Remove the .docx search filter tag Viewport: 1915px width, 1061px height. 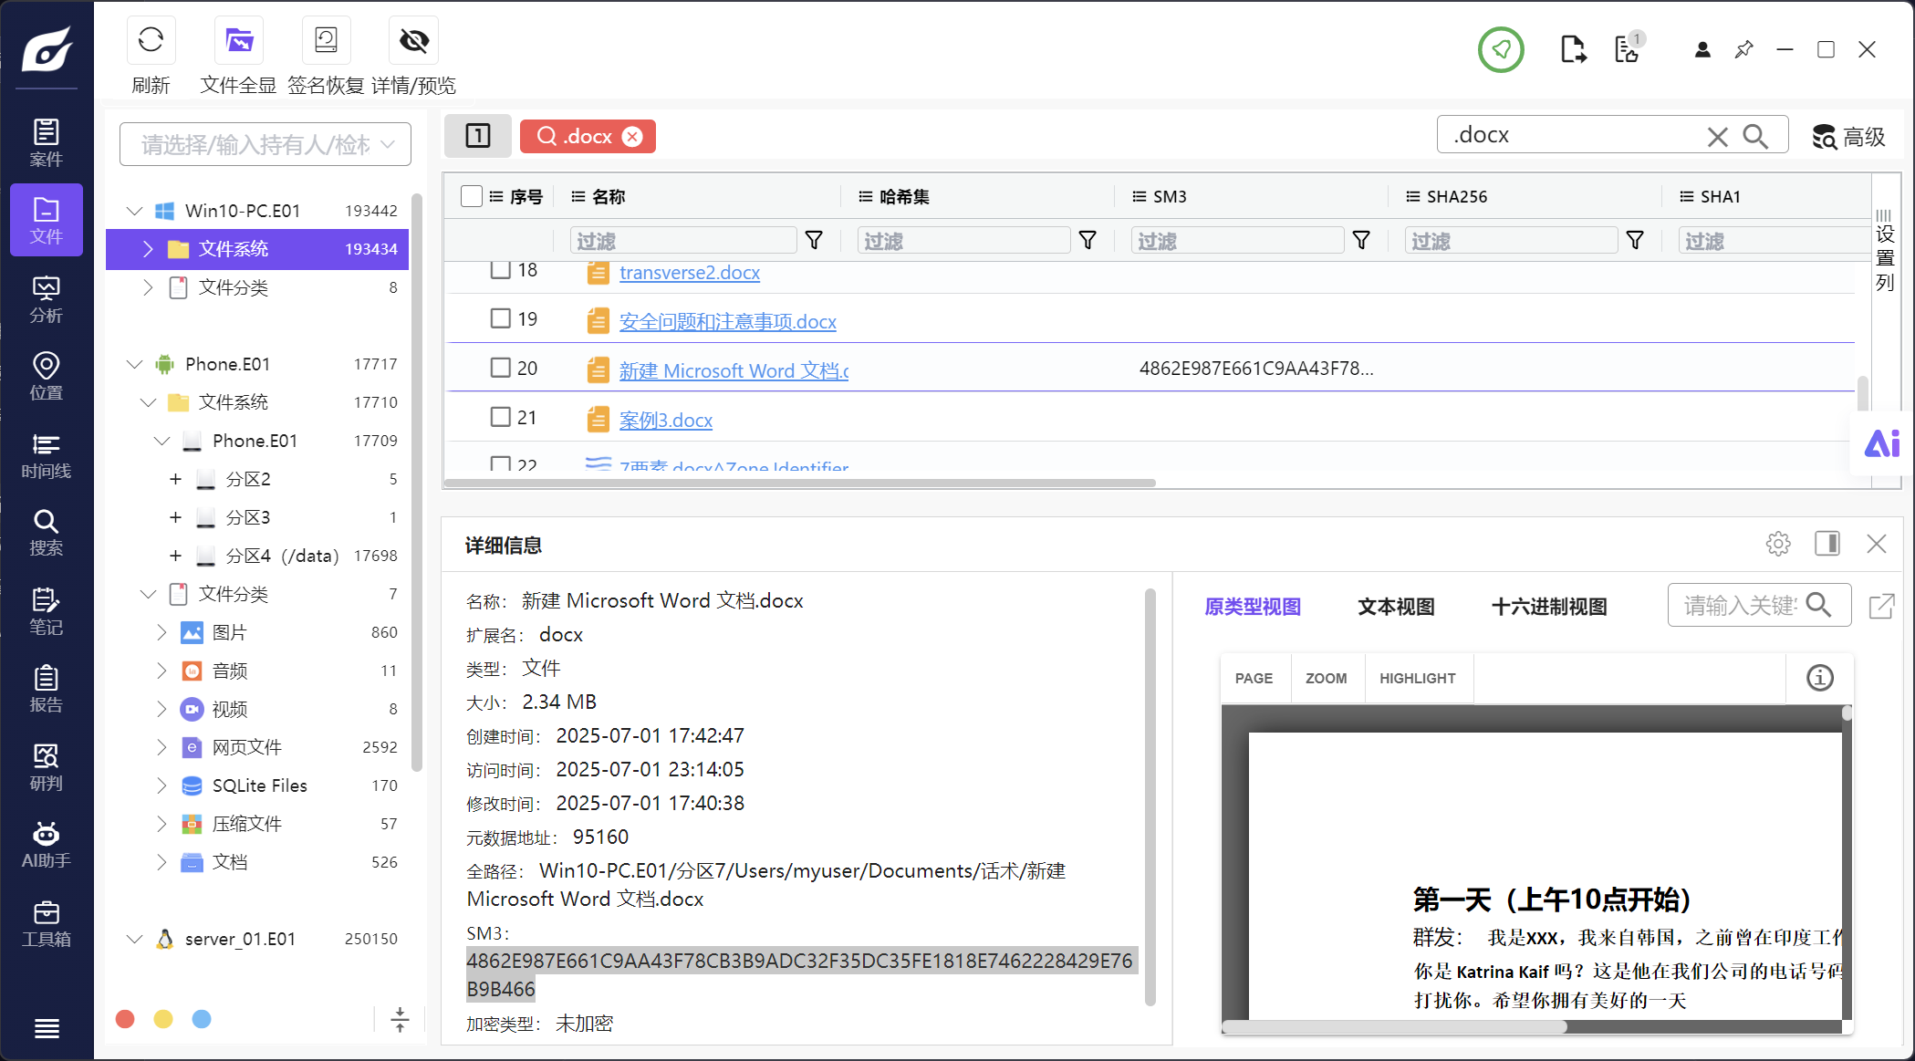coord(632,136)
